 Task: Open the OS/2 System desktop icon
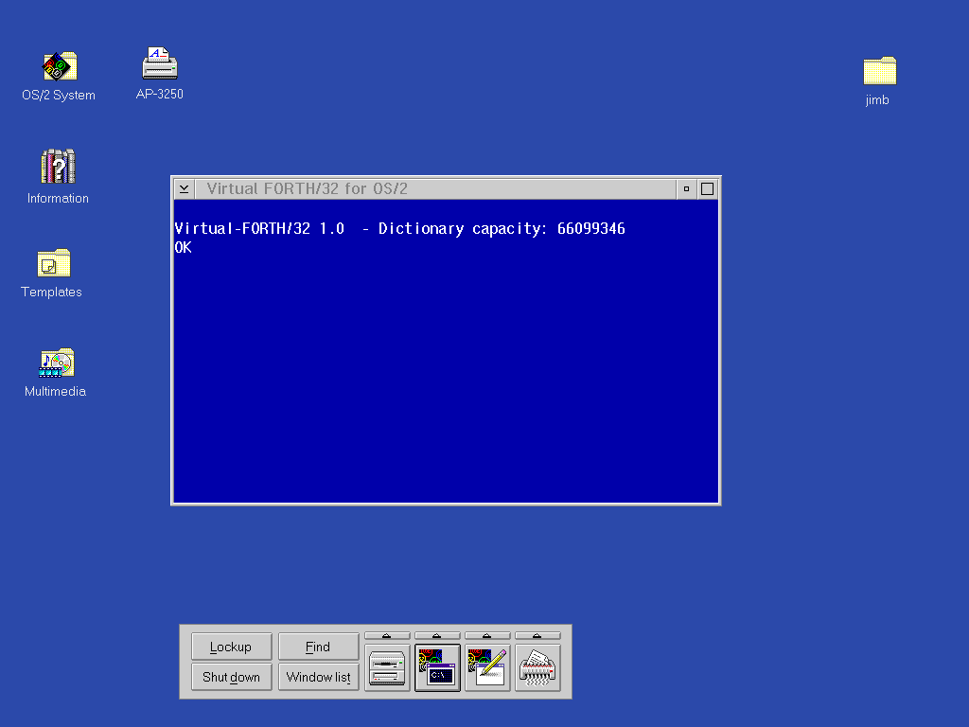[x=59, y=67]
